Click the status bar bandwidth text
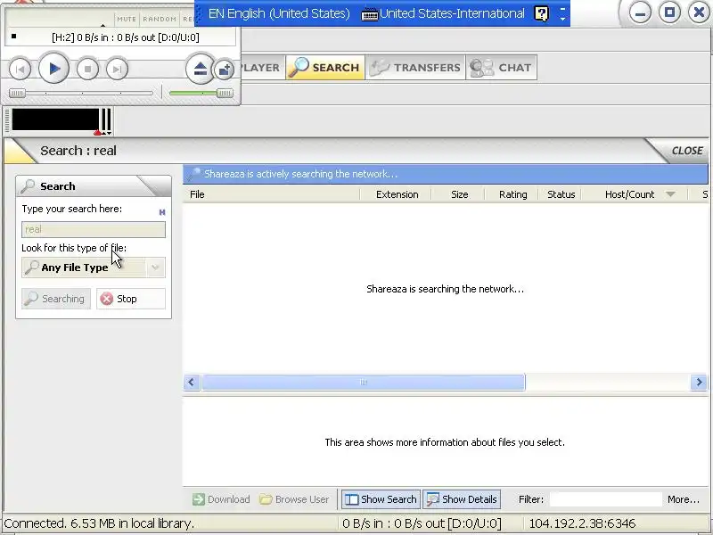 422,523
